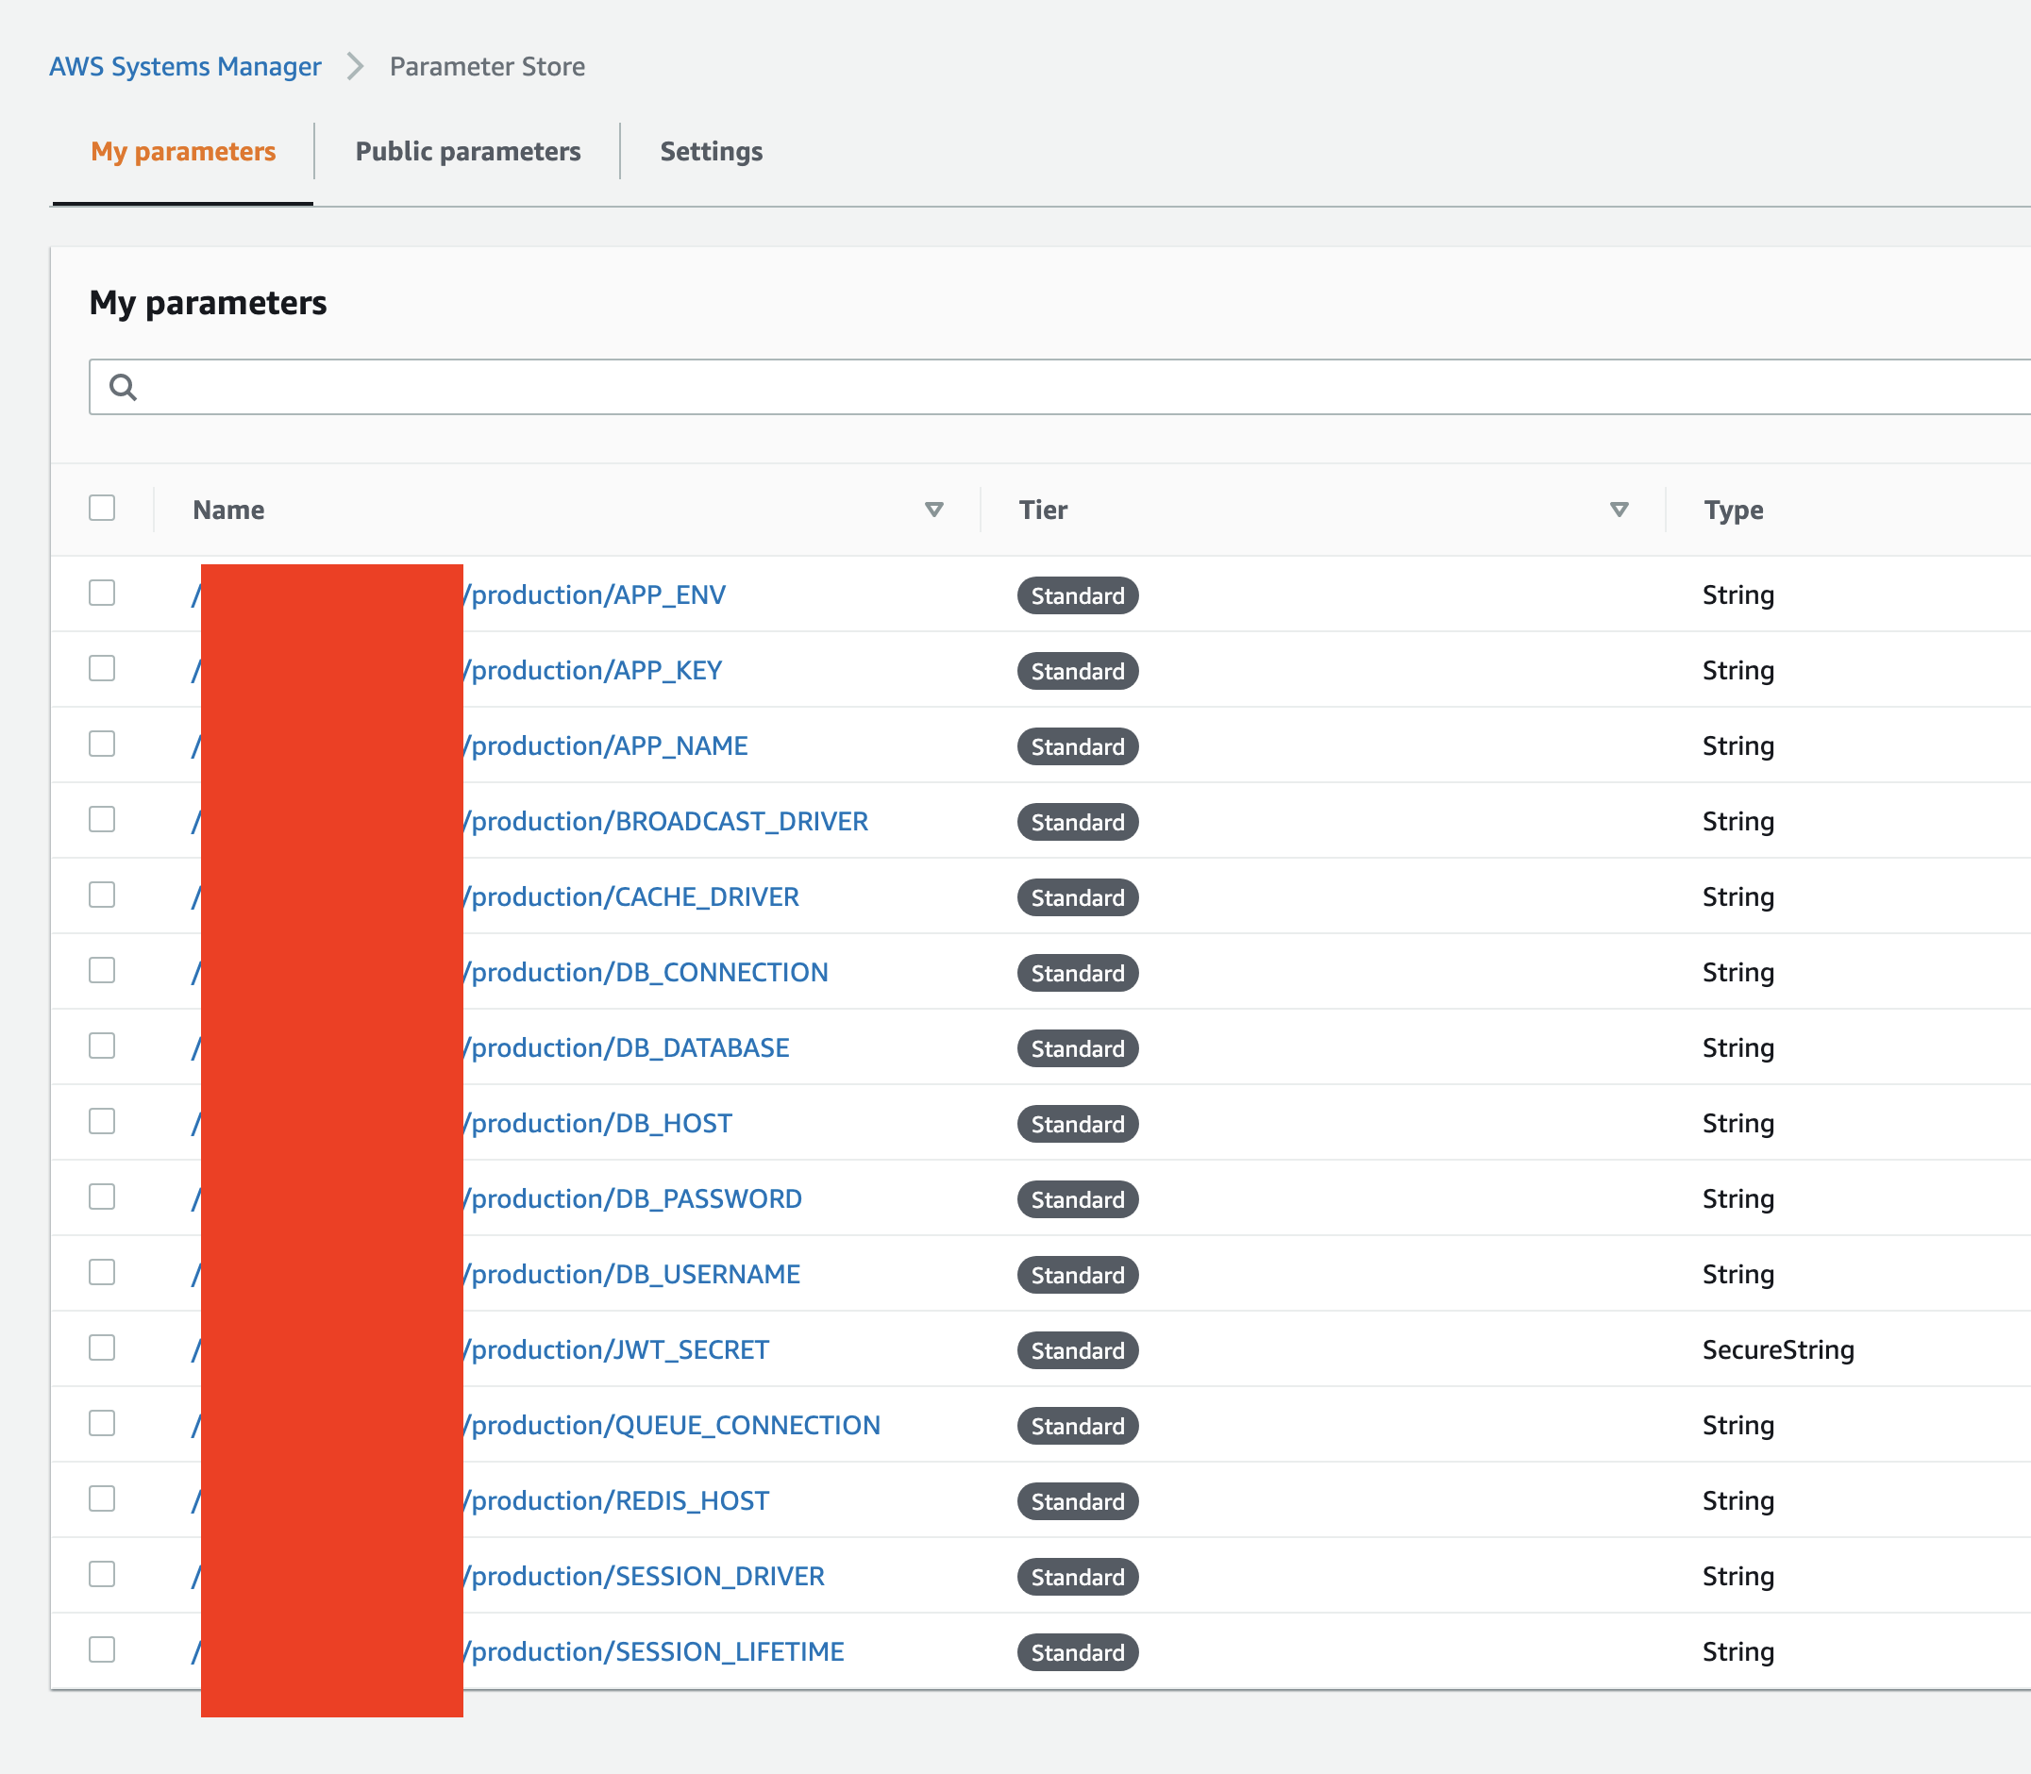Click the Standard badge in DB_HOST row
Viewport: 2031px width, 1774px height.
pos(1078,1125)
